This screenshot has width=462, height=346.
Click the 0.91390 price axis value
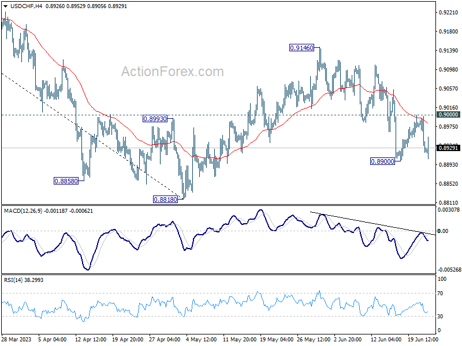449,51
